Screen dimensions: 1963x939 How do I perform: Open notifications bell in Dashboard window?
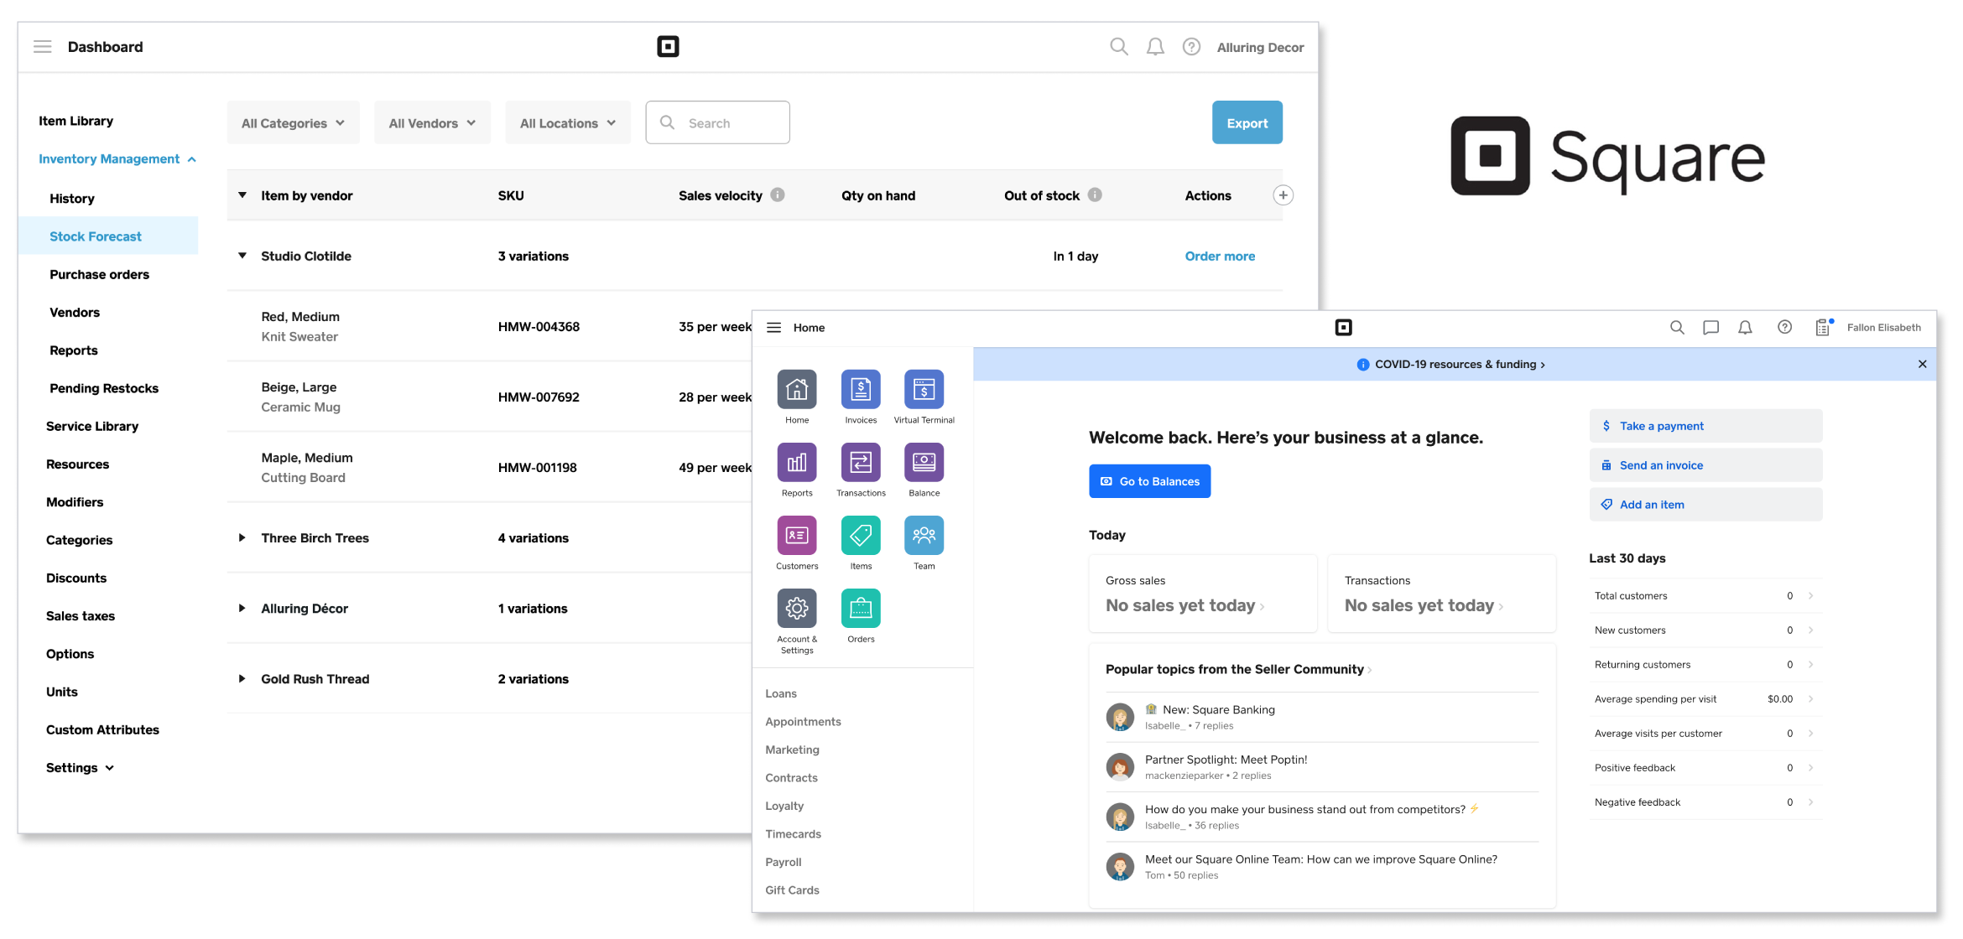pos(1155,47)
